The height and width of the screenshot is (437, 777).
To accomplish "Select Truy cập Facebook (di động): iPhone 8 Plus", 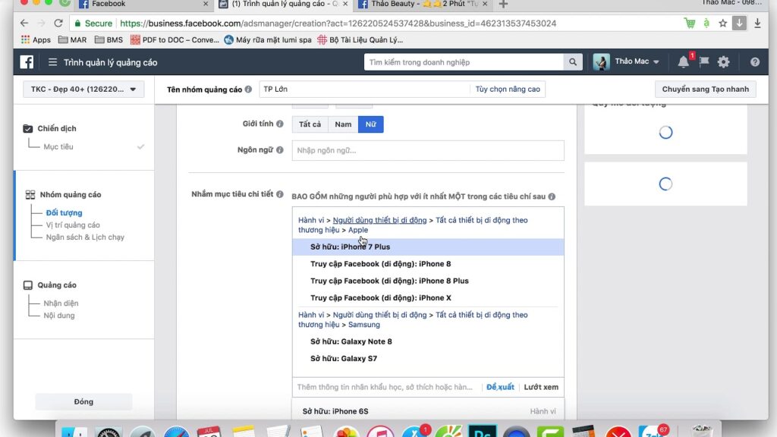I will click(428, 281).
